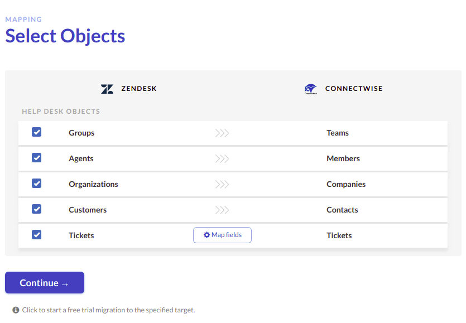Open Map fields for Tickets
Screen dimensions: 466x323
click(222, 235)
